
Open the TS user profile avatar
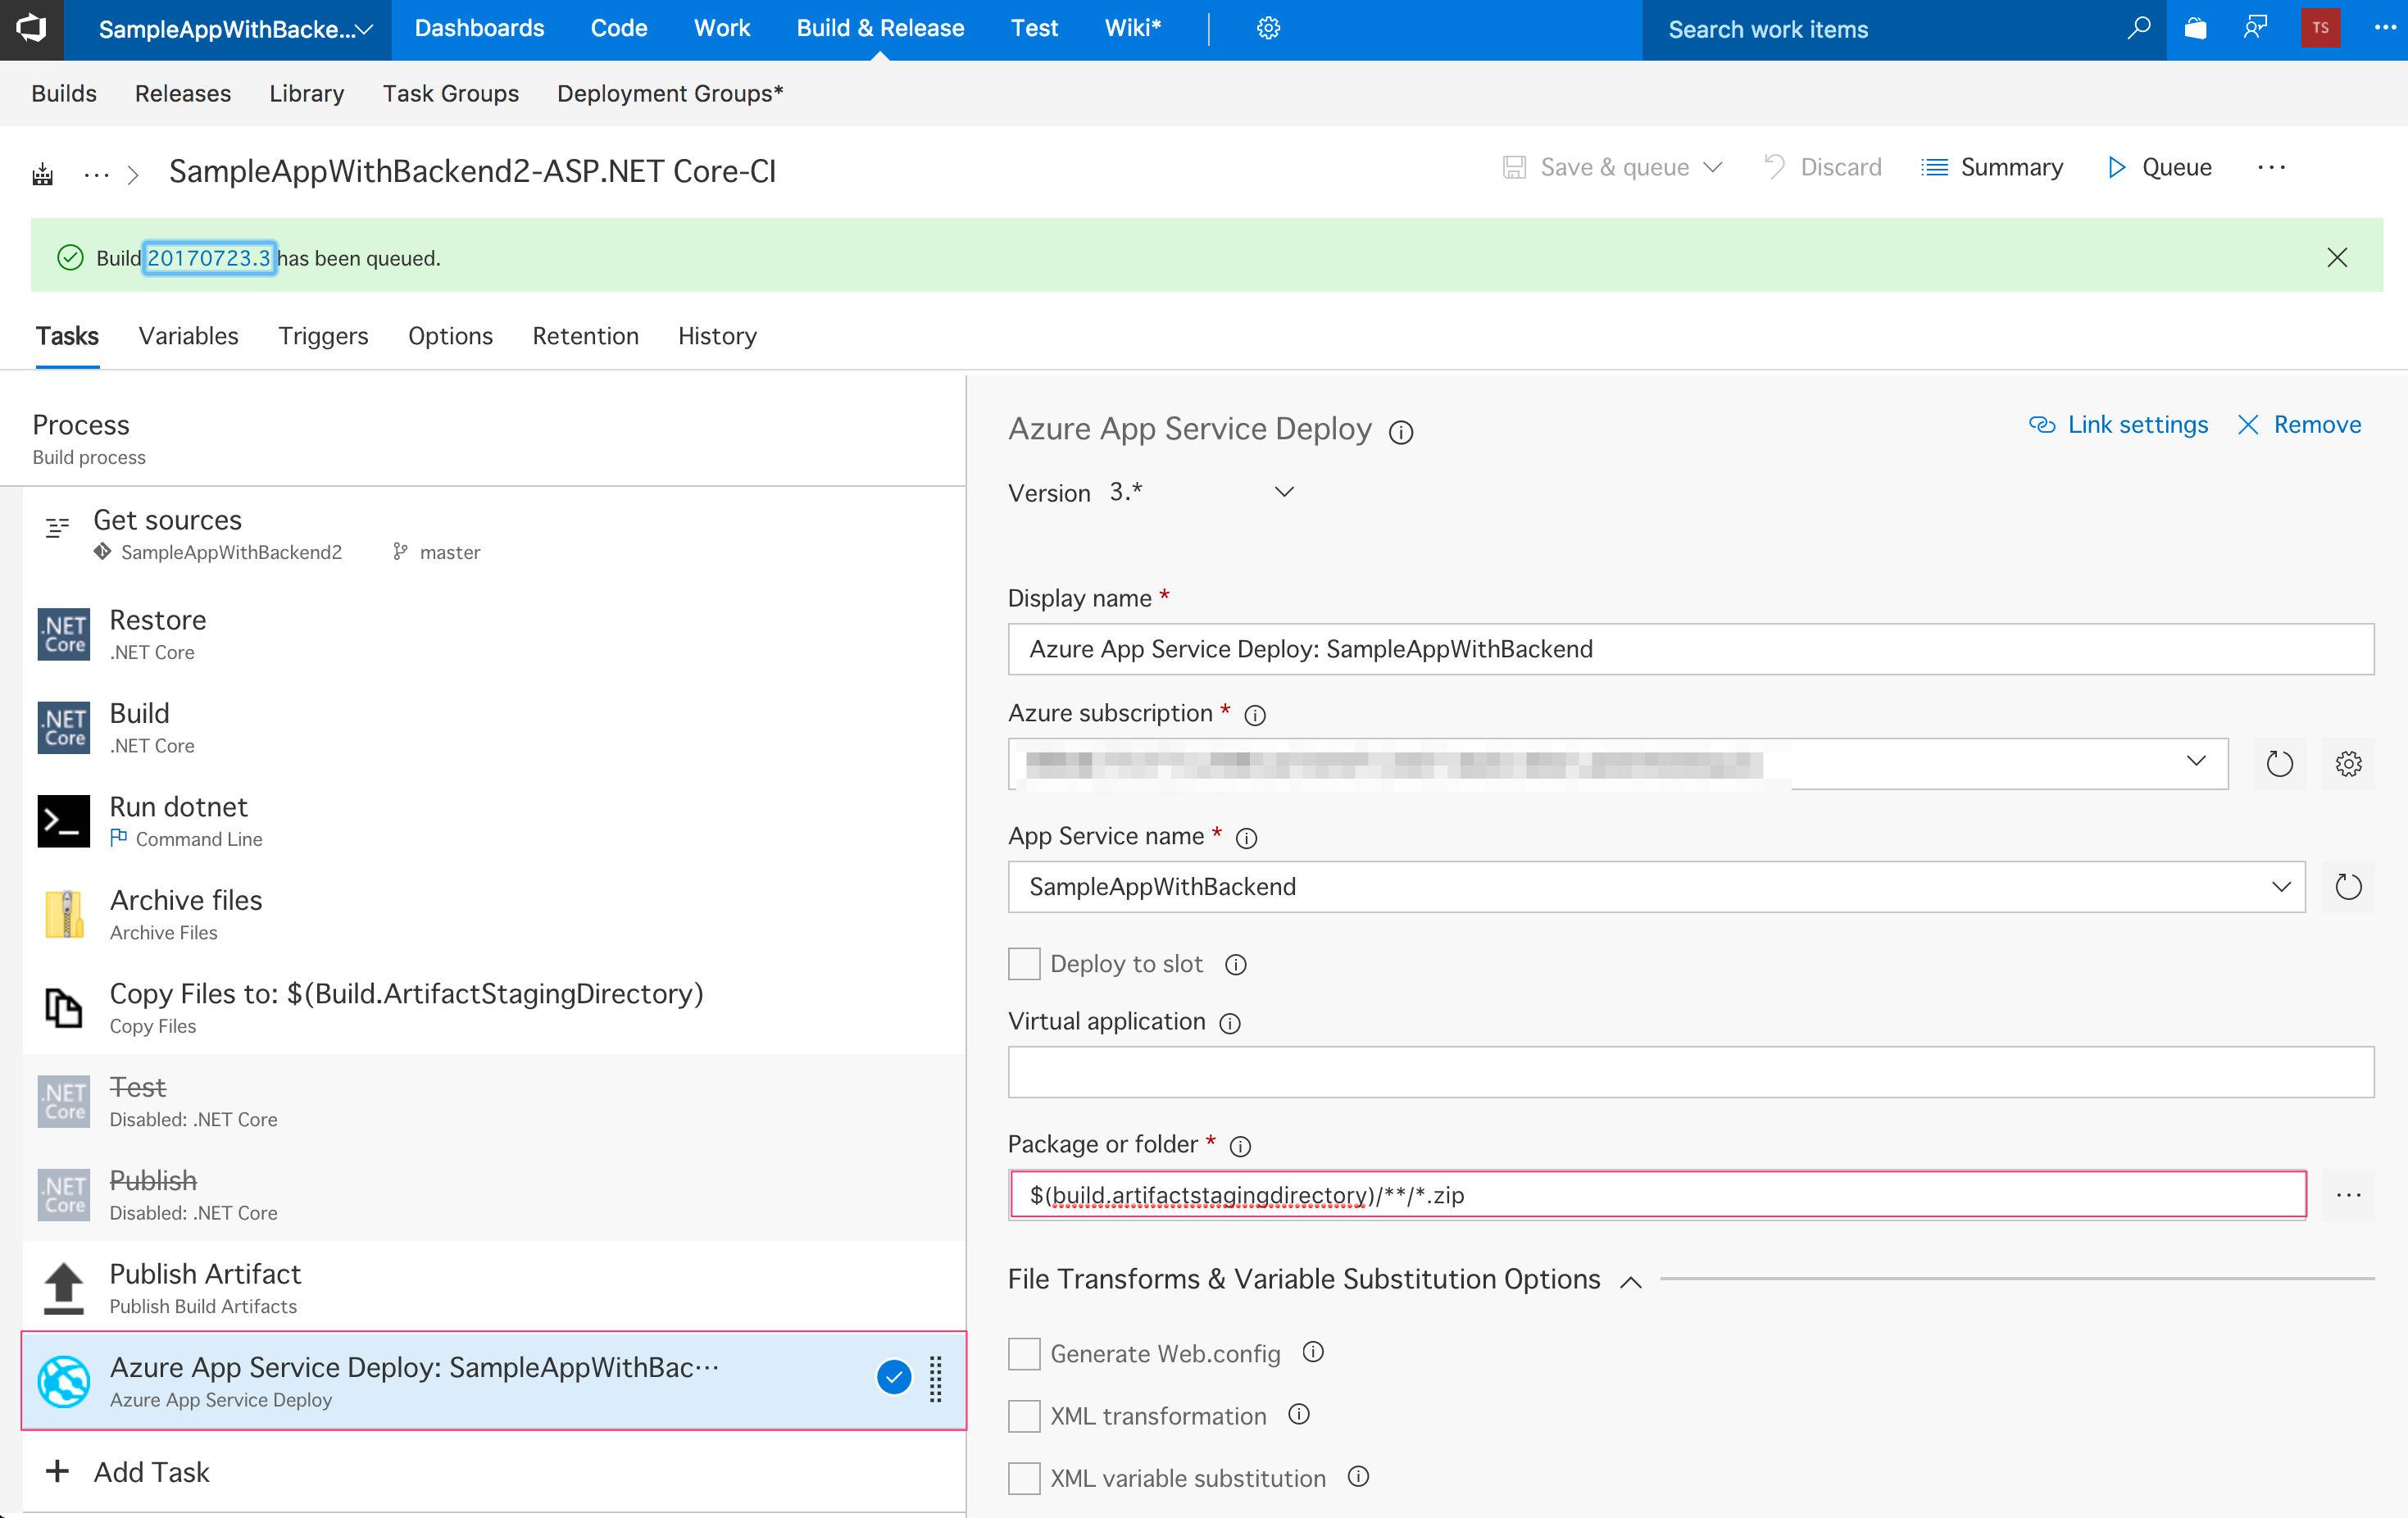[x=2320, y=29]
